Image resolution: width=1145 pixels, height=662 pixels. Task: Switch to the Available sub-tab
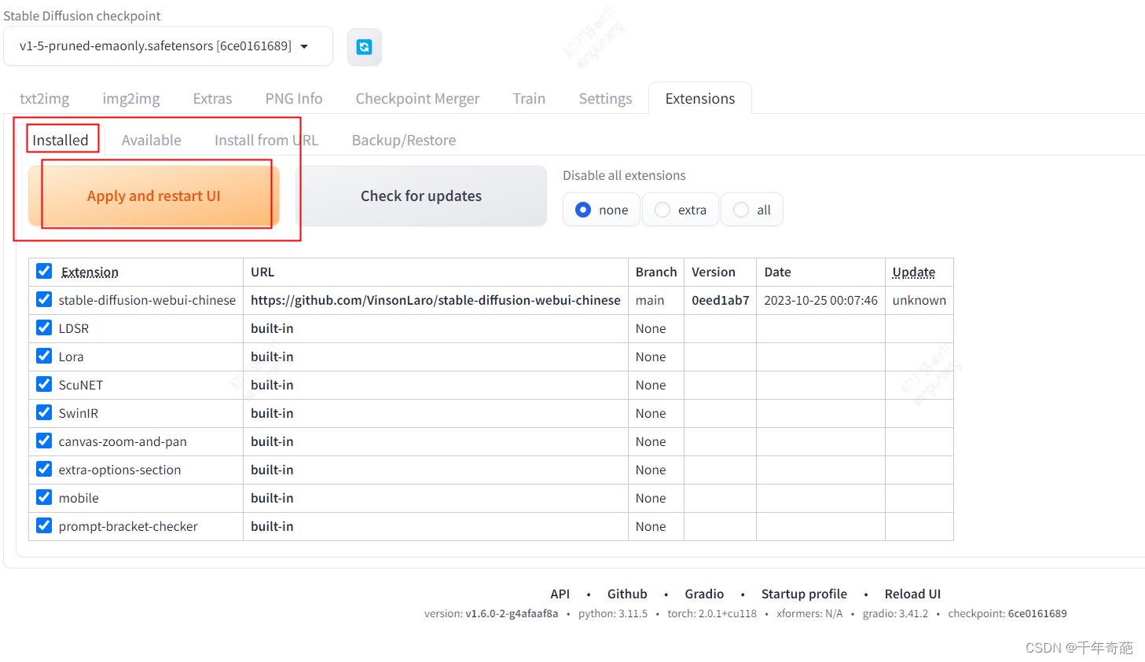(x=152, y=140)
